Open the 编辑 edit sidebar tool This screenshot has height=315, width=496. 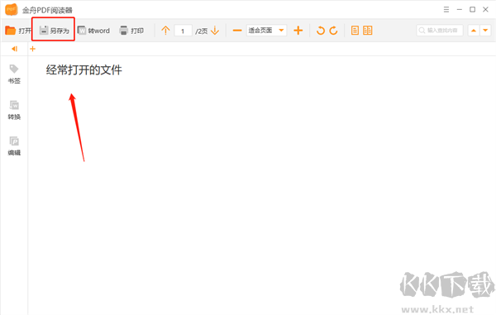pos(14,146)
